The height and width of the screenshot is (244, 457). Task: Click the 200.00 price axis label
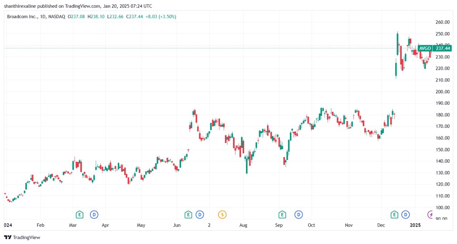coord(442,92)
